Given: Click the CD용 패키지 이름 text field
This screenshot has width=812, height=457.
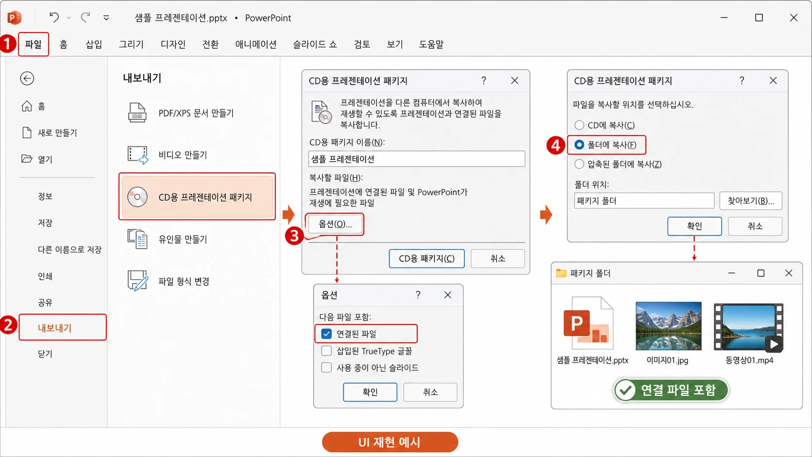Looking at the screenshot, I should tap(417, 159).
